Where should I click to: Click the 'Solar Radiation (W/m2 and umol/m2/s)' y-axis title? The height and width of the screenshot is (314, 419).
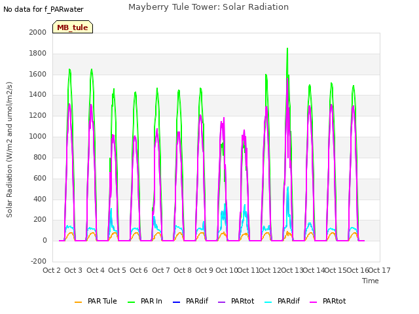coord(9,150)
